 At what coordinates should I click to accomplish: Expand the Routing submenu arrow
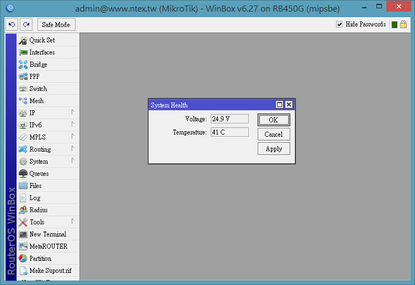click(x=73, y=149)
